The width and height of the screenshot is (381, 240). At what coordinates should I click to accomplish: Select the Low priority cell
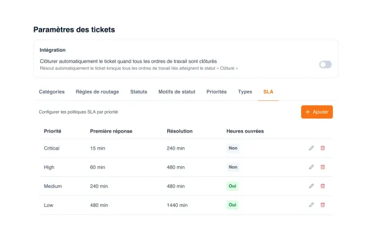[x=48, y=205]
